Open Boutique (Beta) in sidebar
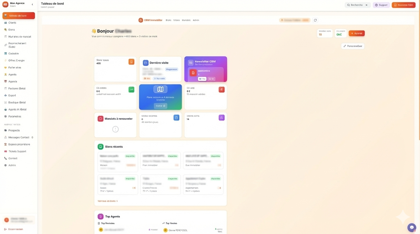 point(19,103)
